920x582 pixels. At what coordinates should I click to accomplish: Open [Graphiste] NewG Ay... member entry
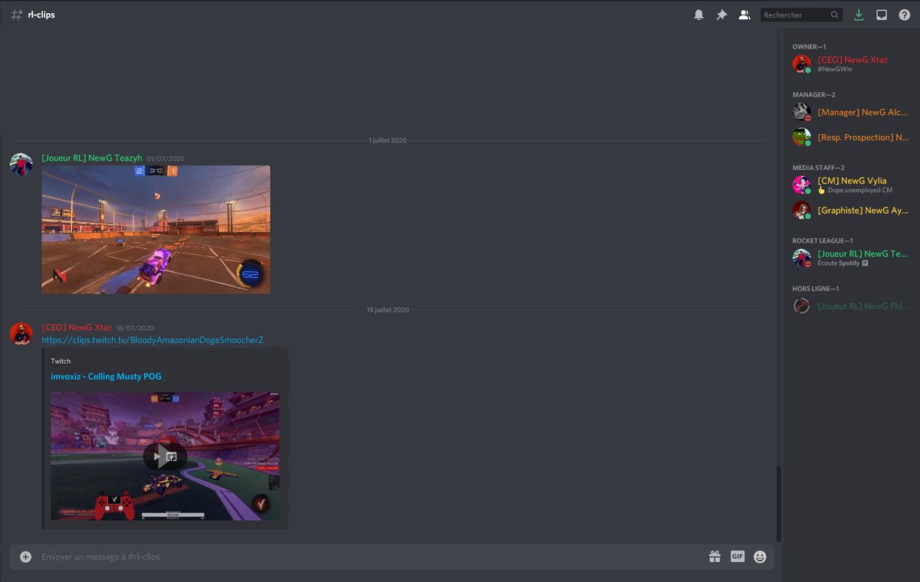[853, 210]
